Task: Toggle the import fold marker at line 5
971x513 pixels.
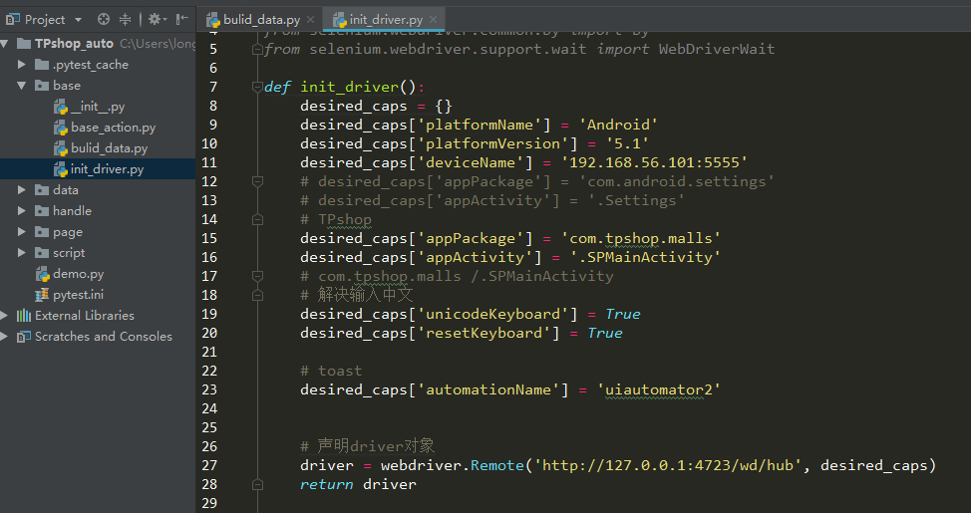Action: (257, 49)
